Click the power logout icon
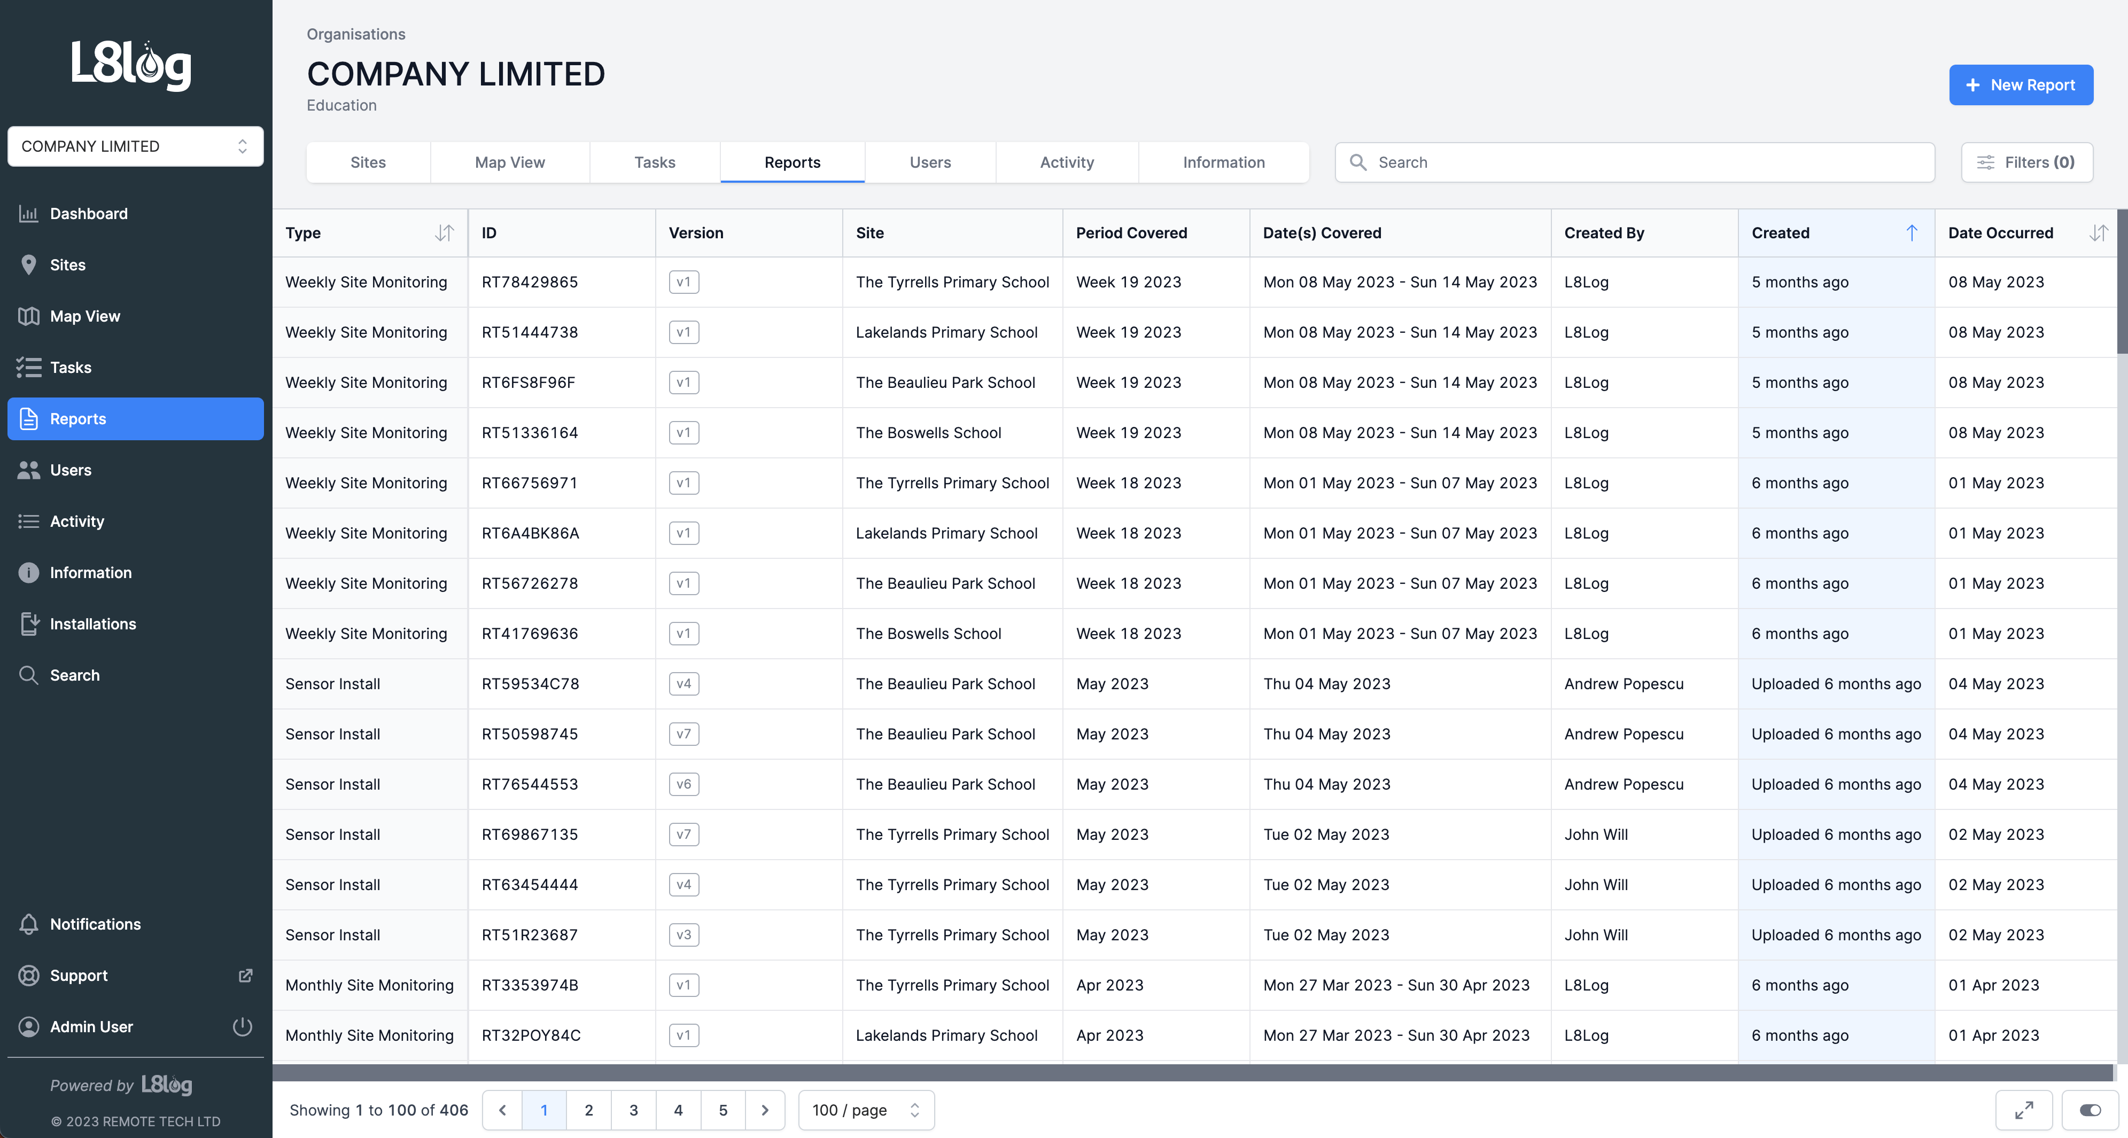This screenshot has height=1138, width=2128. (242, 1026)
